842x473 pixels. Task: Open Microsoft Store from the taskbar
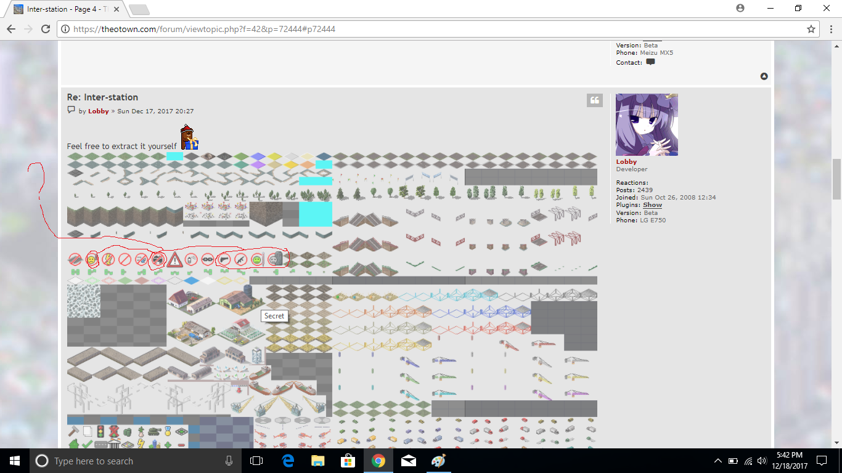point(348,461)
